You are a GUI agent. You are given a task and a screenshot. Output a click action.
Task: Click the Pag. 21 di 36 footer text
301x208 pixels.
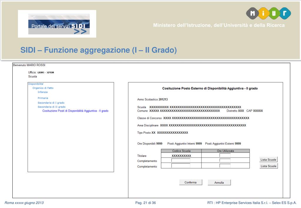[x=146, y=203]
